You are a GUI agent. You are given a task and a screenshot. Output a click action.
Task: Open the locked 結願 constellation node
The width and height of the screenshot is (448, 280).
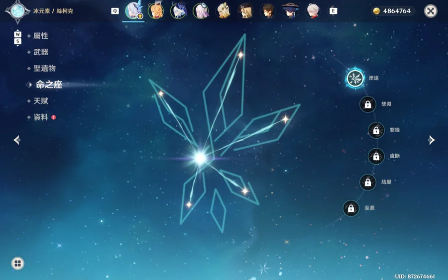point(368,182)
